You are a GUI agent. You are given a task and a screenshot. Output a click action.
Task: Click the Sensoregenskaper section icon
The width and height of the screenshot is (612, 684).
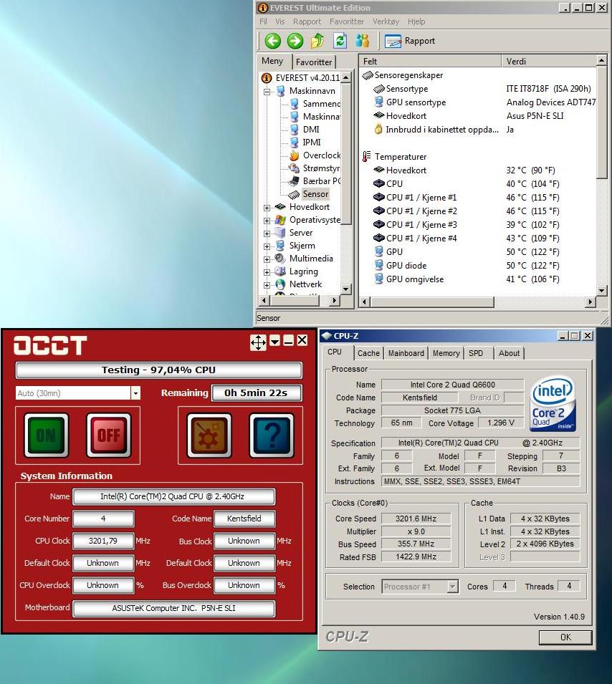pyautogui.click(x=368, y=75)
